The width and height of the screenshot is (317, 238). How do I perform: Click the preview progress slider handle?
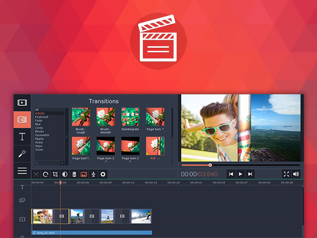click(x=210, y=165)
